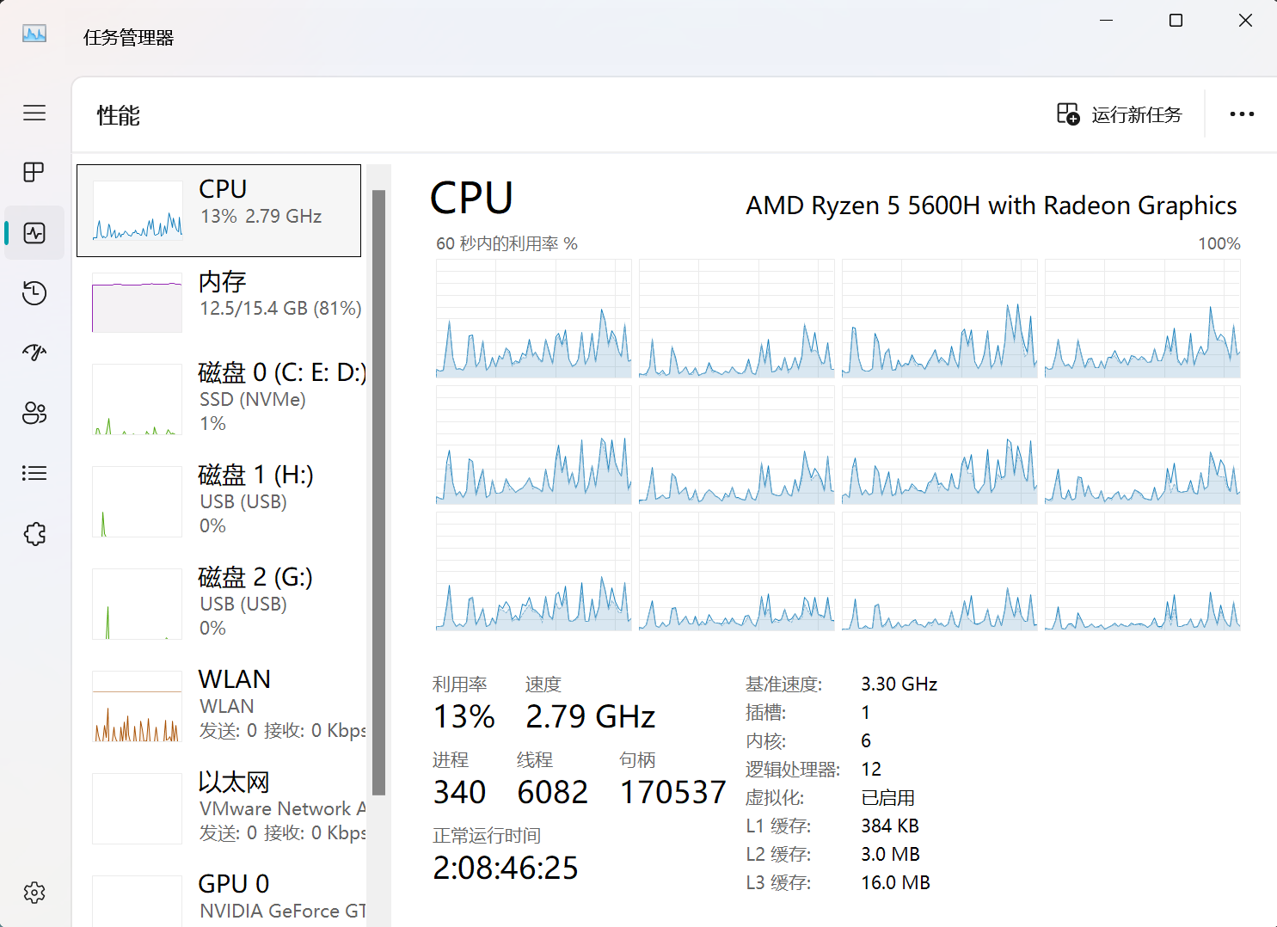Click the resource list vertical scrollbar
1277x927 pixels.
pos(378,493)
